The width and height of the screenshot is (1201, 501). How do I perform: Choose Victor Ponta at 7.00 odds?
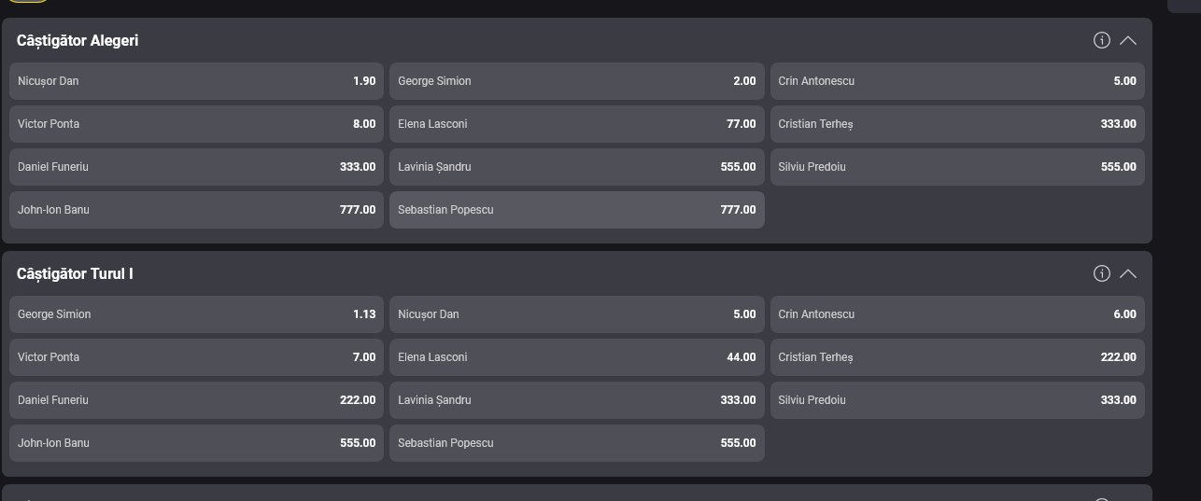pyautogui.click(x=196, y=357)
